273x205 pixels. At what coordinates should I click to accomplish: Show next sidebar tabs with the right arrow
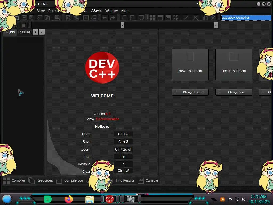pyautogui.click(x=42, y=32)
